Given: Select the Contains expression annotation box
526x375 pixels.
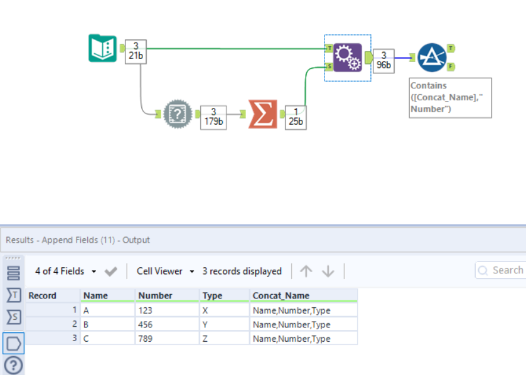Looking at the screenshot, I should (450, 97).
